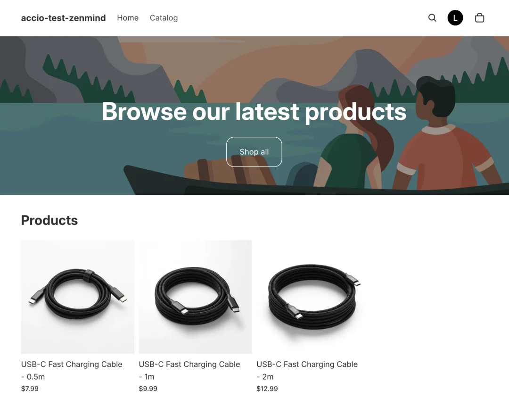Select USB-C Fast Charging Cable - 0.5m title
The width and height of the screenshot is (509, 416).
click(x=72, y=371)
